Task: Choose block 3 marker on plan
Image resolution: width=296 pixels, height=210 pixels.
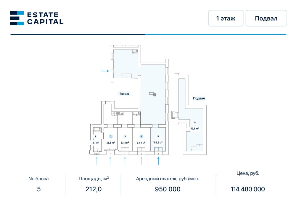Action: coord(125,136)
